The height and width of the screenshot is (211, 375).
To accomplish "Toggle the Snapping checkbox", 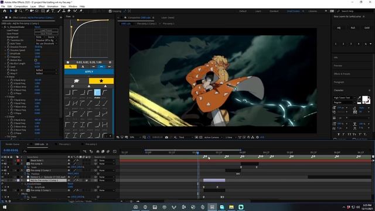I will tap(110, 11).
